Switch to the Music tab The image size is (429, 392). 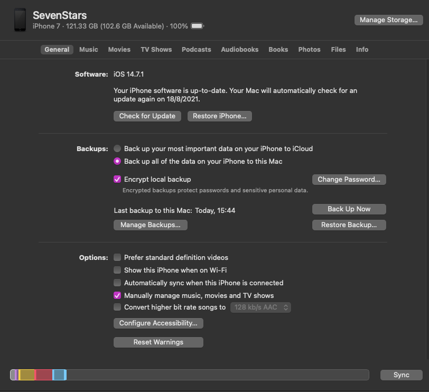tap(89, 50)
